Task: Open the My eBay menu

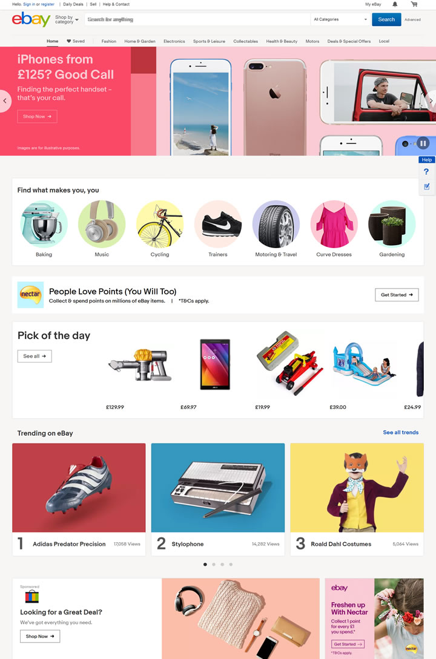Action: (373, 4)
